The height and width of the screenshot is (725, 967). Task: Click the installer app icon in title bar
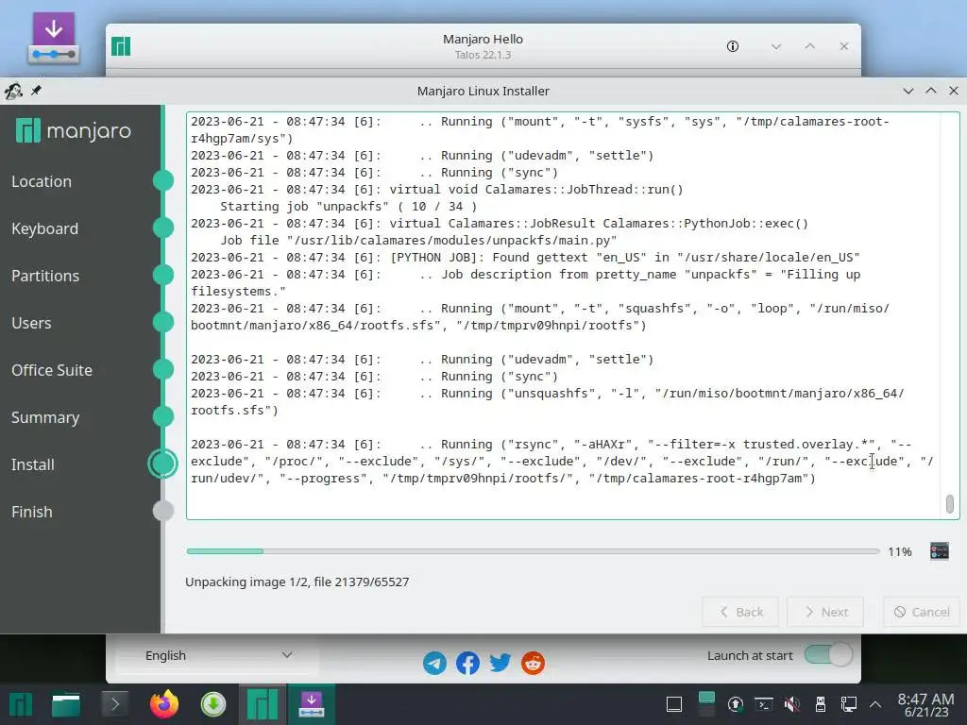coord(13,91)
